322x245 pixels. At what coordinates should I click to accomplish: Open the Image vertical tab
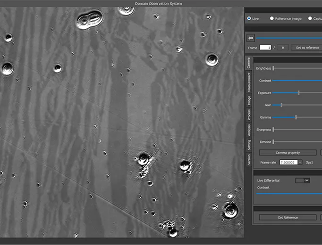[249, 100]
